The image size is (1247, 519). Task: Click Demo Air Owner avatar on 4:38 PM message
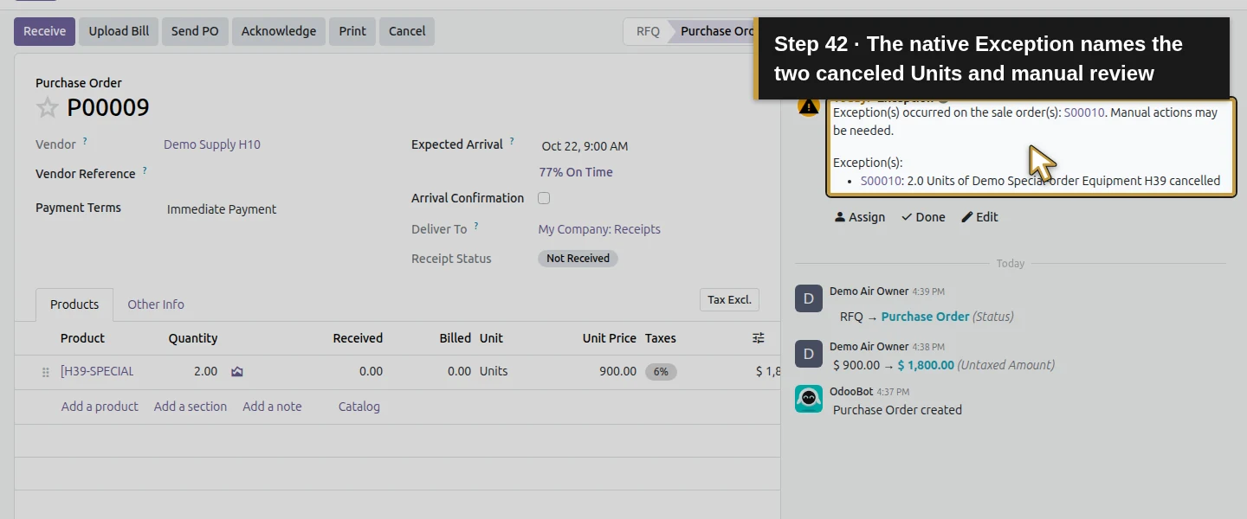coord(809,354)
